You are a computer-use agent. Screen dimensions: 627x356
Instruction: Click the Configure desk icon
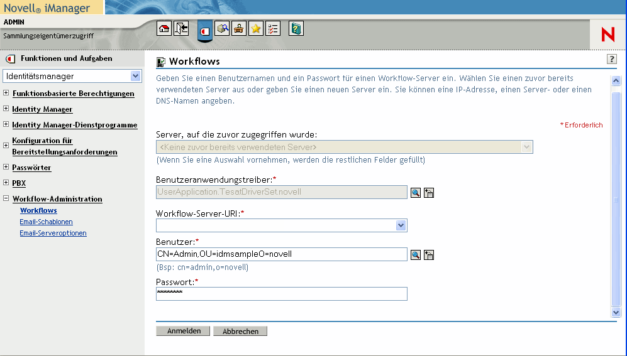click(239, 29)
